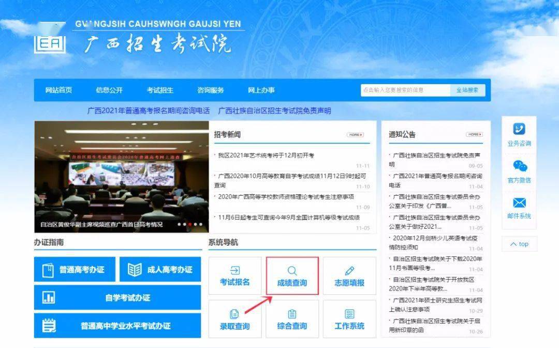Open the 考试招生 menu item

click(160, 90)
